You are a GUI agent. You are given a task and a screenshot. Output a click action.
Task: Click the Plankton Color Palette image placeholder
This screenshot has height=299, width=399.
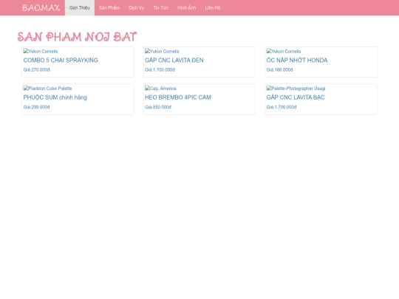(47, 89)
